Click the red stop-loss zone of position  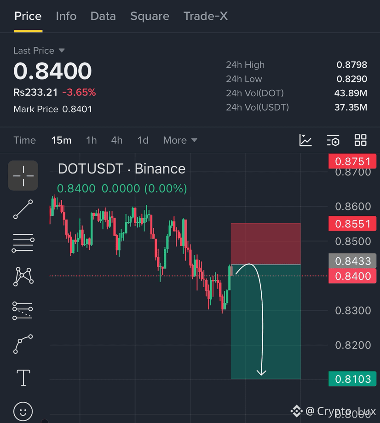tap(265, 243)
